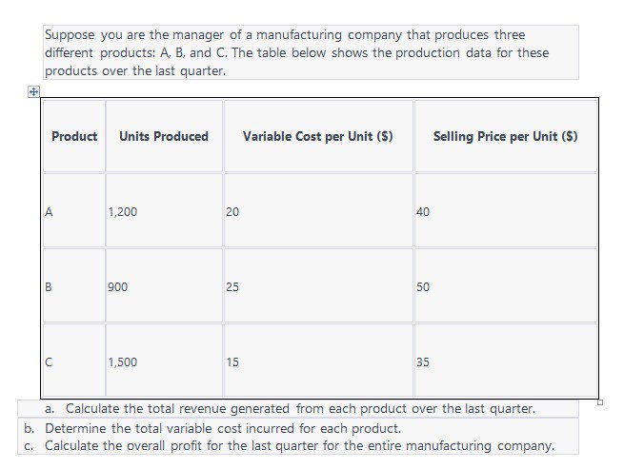Click the table move handle icon

click(33, 92)
